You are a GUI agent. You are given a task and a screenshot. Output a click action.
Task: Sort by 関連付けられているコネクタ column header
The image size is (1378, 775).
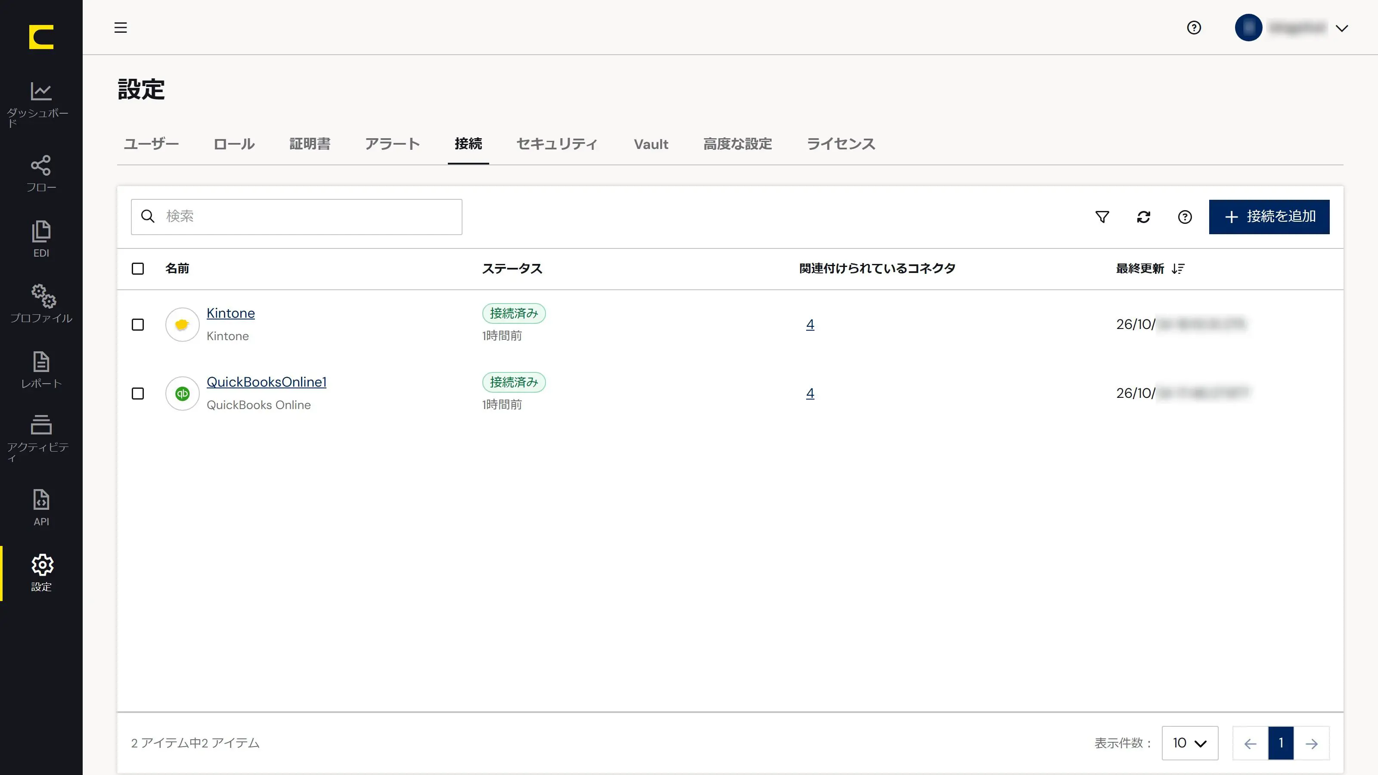[x=877, y=269]
